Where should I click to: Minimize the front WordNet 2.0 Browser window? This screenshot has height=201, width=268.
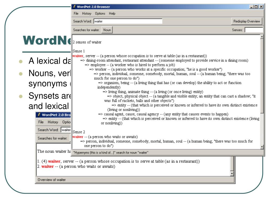pyautogui.click(x=252, y=7)
